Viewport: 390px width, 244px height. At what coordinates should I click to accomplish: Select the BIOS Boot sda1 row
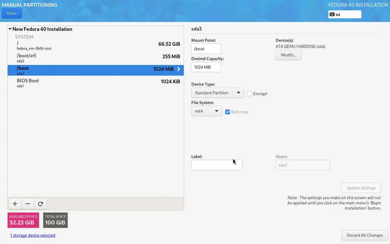(96, 83)
